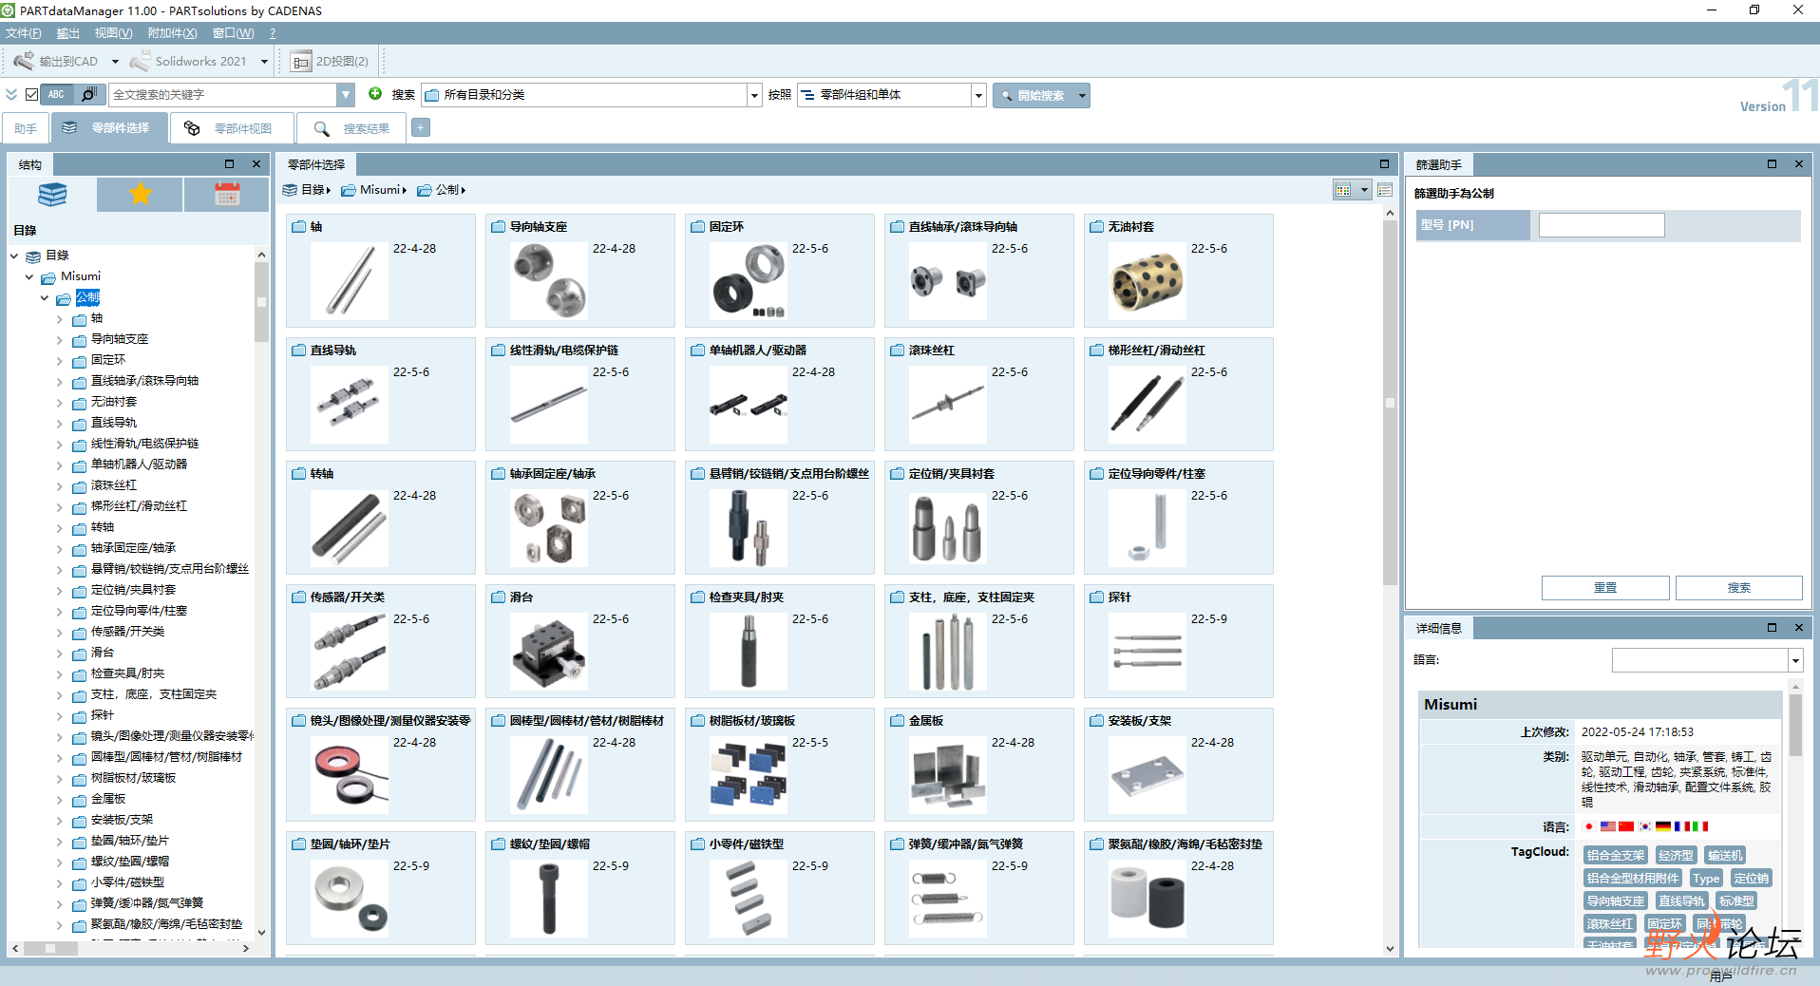Open the 螺纹/垫圈/螺帽 card

(580, 888)
